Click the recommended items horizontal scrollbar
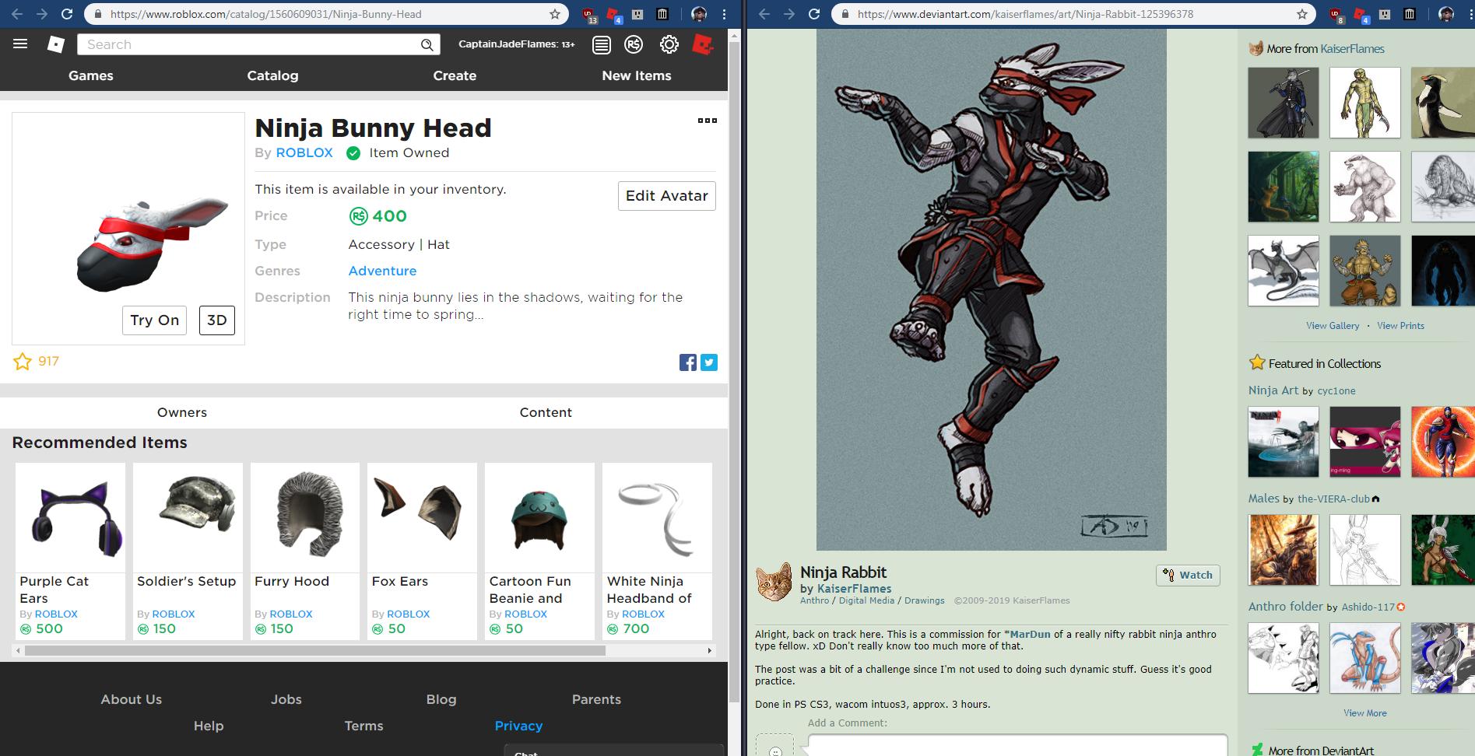 pos(314,650)
